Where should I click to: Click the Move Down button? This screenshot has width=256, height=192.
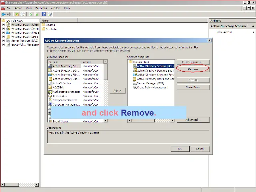pos(193,87)
